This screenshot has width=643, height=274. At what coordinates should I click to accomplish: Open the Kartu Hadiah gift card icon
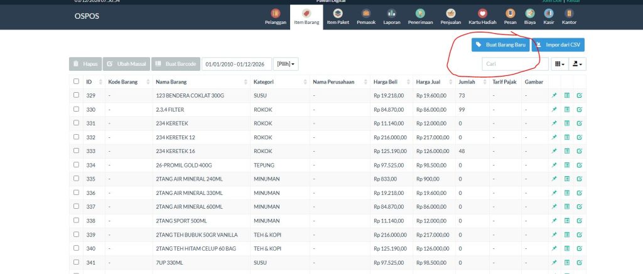(x=482, y=13)
